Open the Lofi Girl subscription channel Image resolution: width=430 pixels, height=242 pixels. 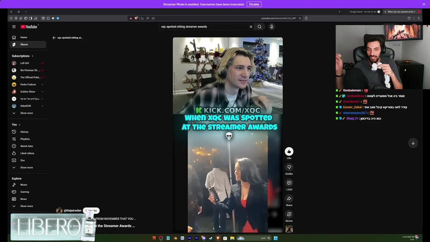(x=27, y=63)
